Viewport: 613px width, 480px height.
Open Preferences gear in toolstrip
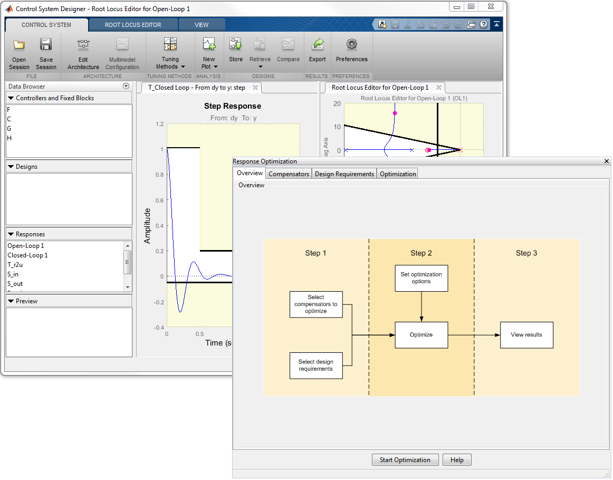point(351,44)
